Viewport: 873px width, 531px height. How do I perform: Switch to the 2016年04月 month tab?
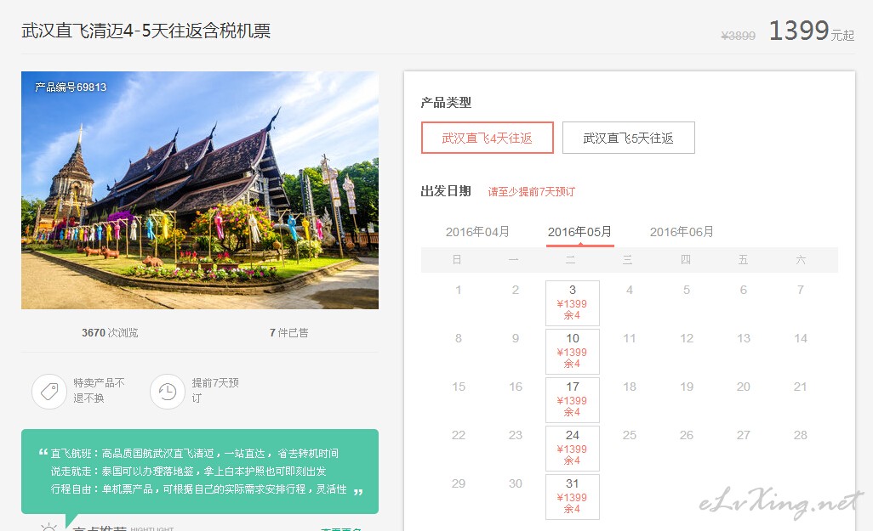click(x=477, y=232)
